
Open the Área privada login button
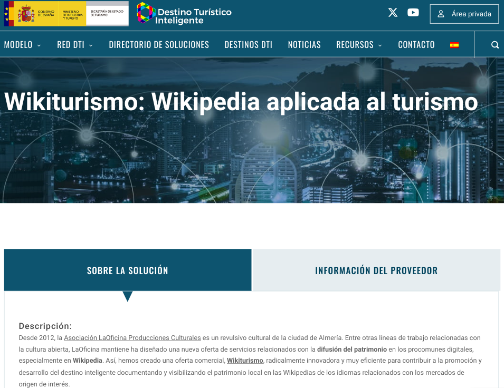click(464, 14)
